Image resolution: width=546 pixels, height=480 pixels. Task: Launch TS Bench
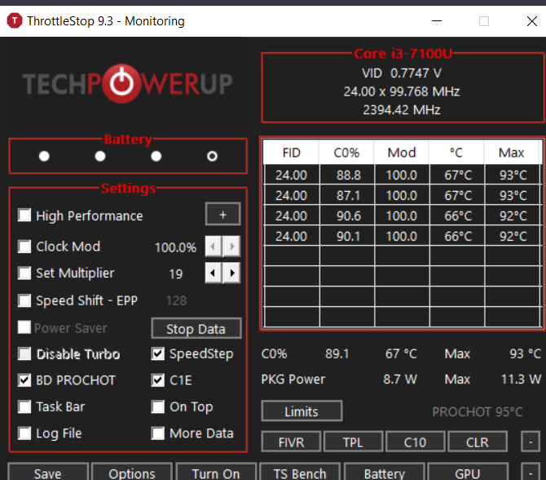coord(300,473)
